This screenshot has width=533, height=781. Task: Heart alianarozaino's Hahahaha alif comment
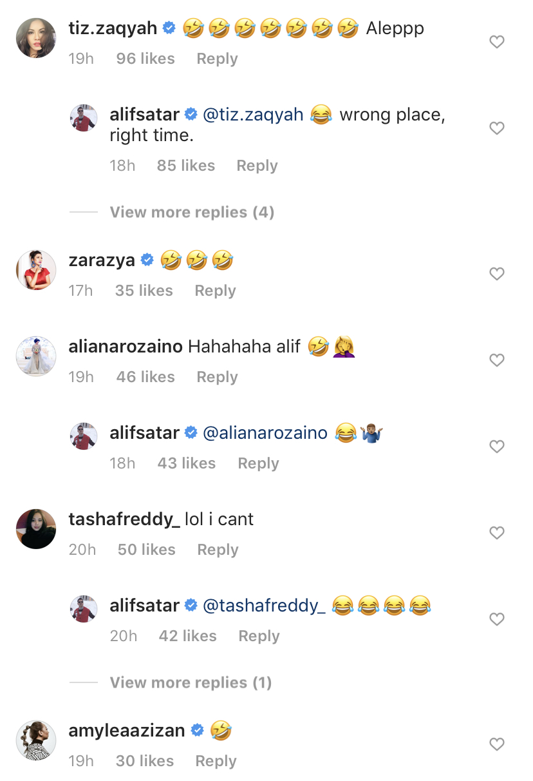(x=496, y=360)
